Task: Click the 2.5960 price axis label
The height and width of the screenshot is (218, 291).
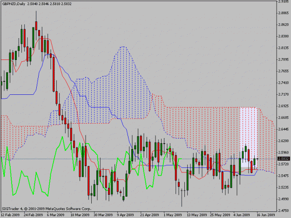Action: 284,152
